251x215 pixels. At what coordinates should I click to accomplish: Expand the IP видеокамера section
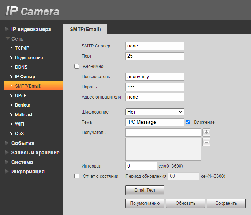pos(31,29)
